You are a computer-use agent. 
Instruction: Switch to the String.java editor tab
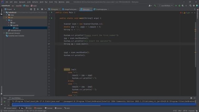[54, 9]
